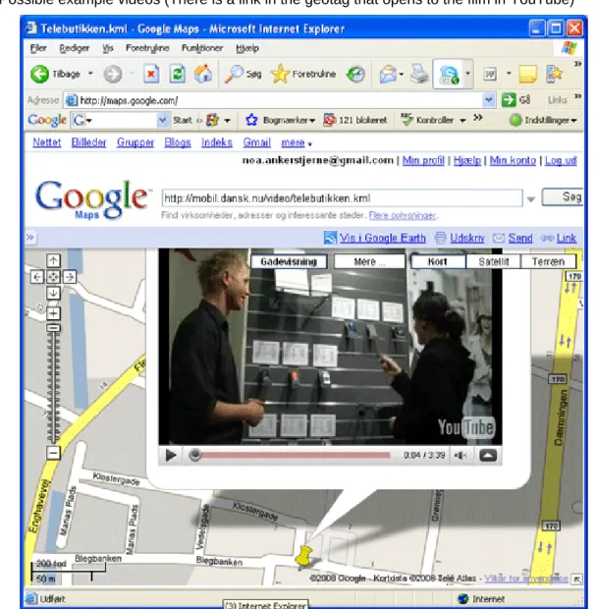Zoom in the map with plus

click(54, 313)
